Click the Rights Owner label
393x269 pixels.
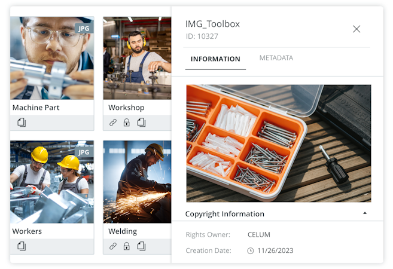pos(208,235)
